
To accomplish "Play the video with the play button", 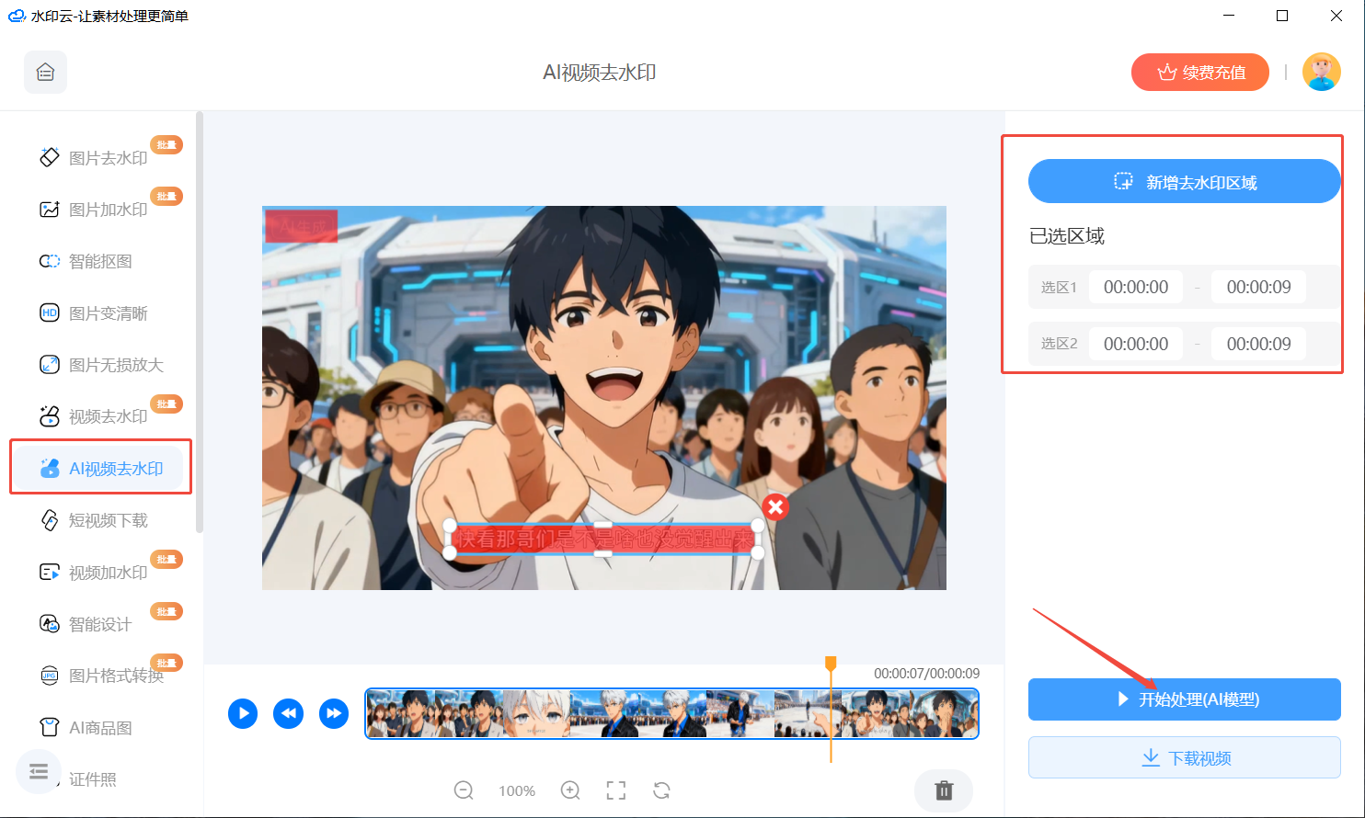I will 243,713.
